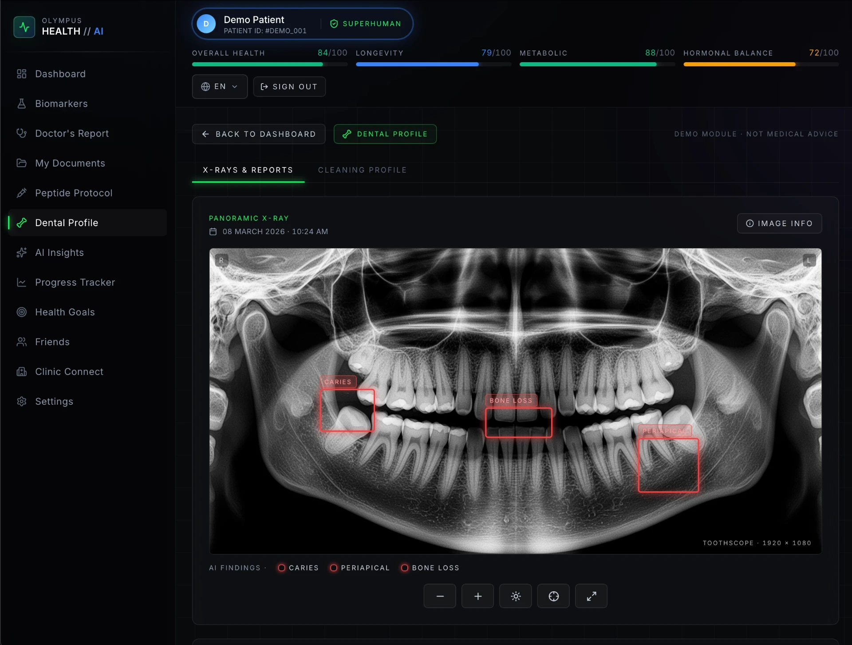Click Back to Dashboard button
Screen dimensions: 852x645
click(259, 134)
